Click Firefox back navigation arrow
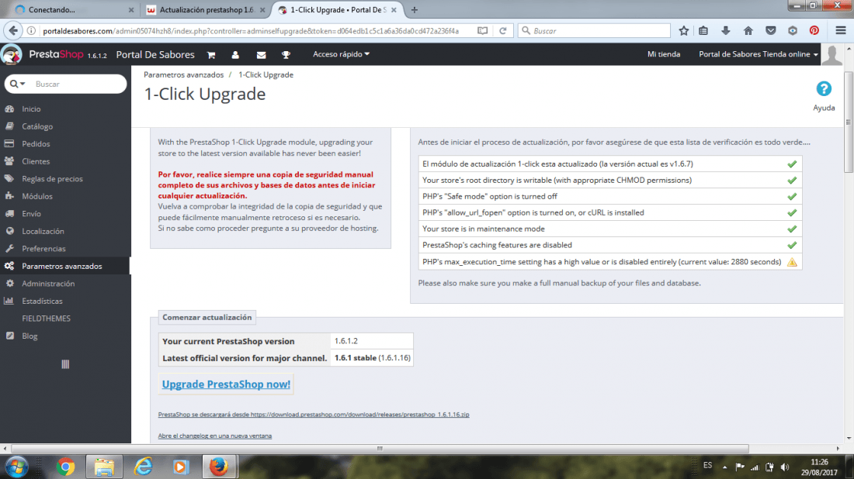Image resolution: width=854 pixels, height=479 pixels. [13, 31]
